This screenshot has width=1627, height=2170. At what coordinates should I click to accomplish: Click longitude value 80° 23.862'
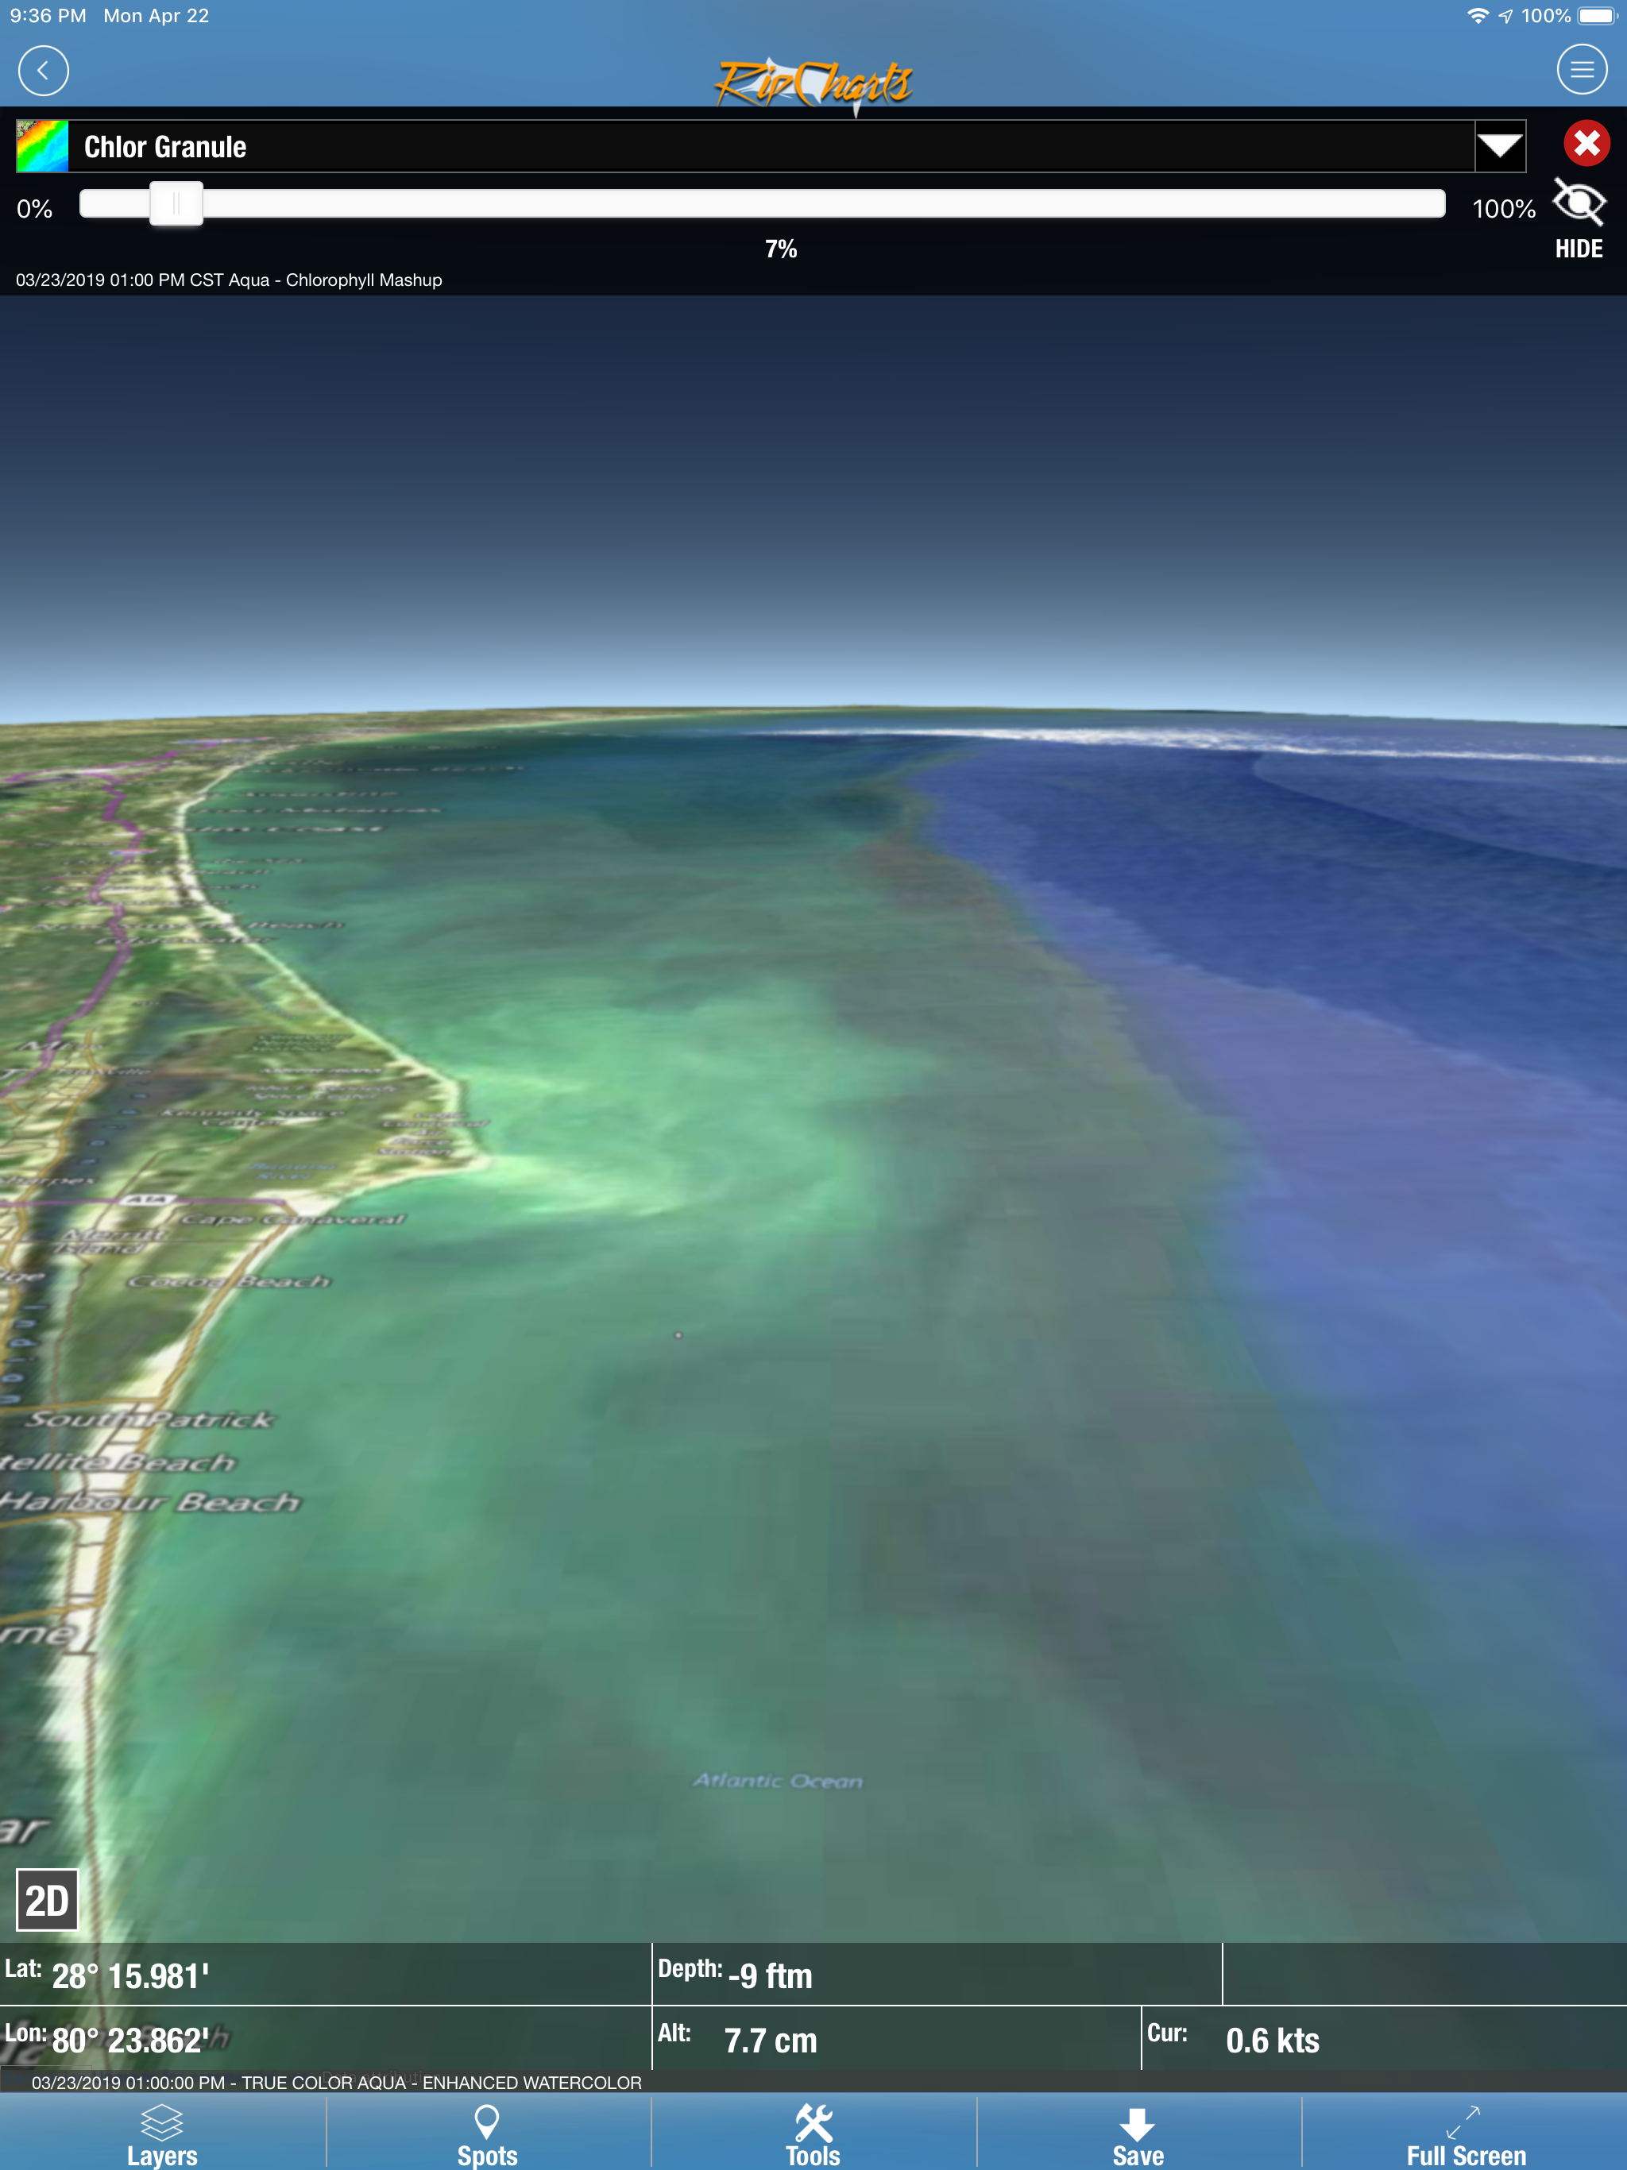pos(129,2041)
